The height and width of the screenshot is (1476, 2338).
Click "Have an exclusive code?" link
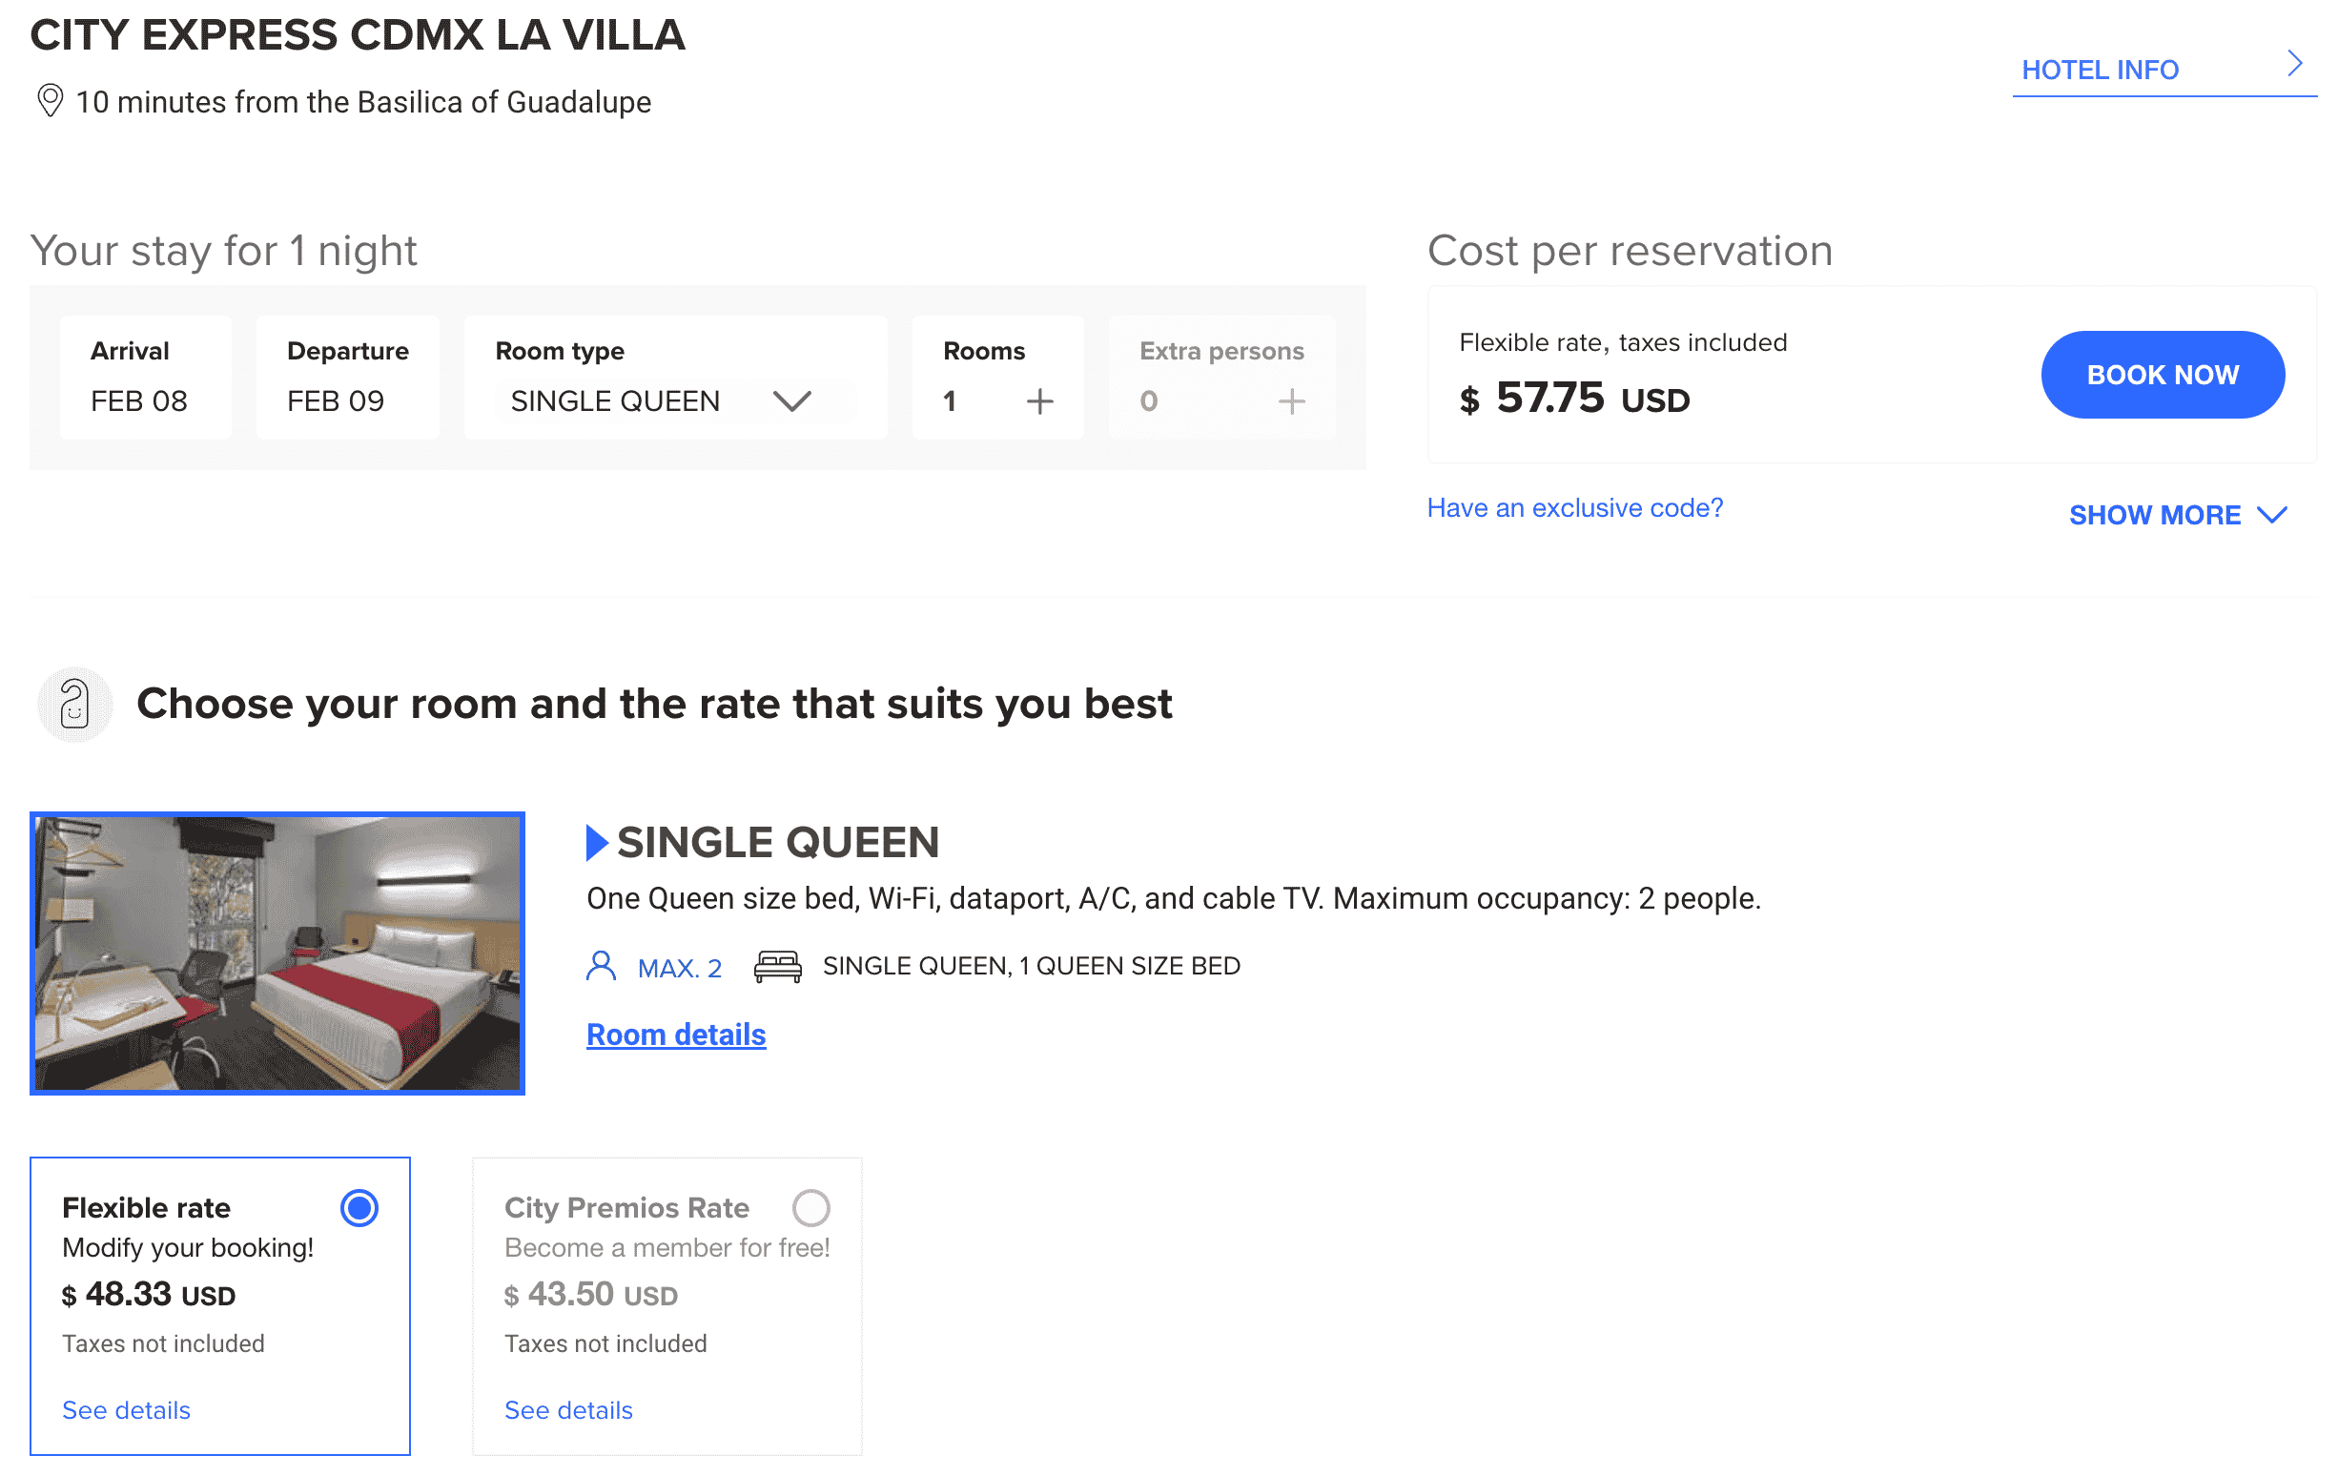pyautogui.click(x=1574, y=508)
